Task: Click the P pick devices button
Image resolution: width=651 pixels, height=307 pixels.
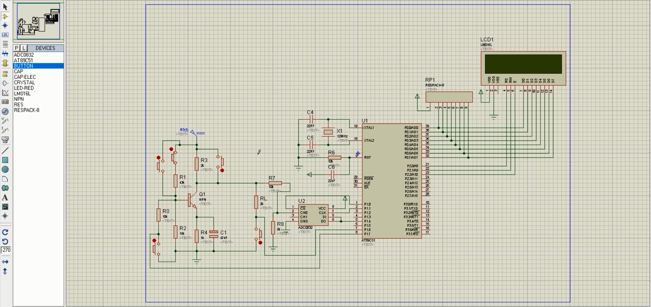Action: (x=17, y=48)
